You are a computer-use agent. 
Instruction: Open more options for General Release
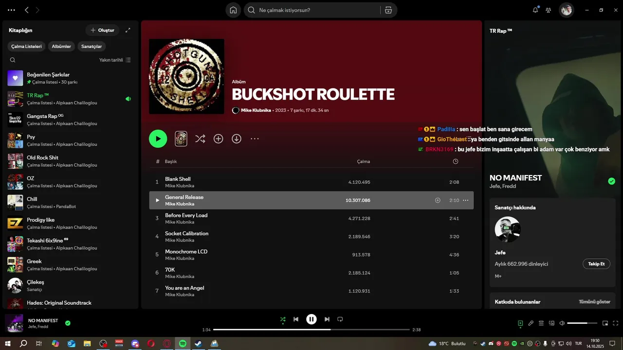pos(465,200)
